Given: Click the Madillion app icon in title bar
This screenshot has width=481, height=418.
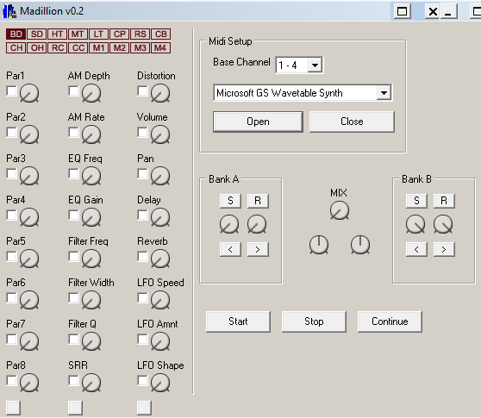Looking at the screenshot, I should click(9, 11).
